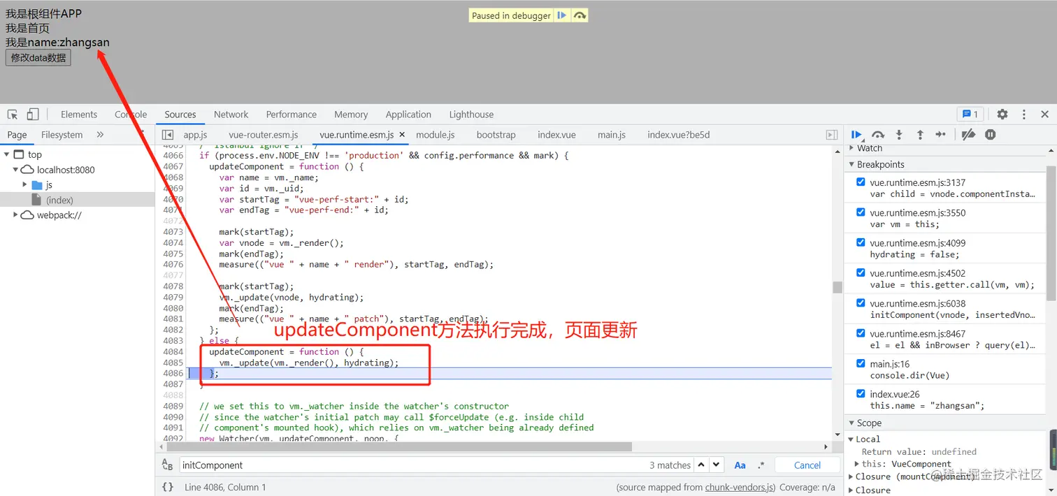Resume from the Paused in debugger overlay

tap(562, 15)
